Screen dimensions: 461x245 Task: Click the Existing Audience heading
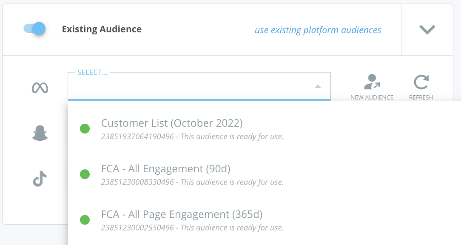[102, 29]
